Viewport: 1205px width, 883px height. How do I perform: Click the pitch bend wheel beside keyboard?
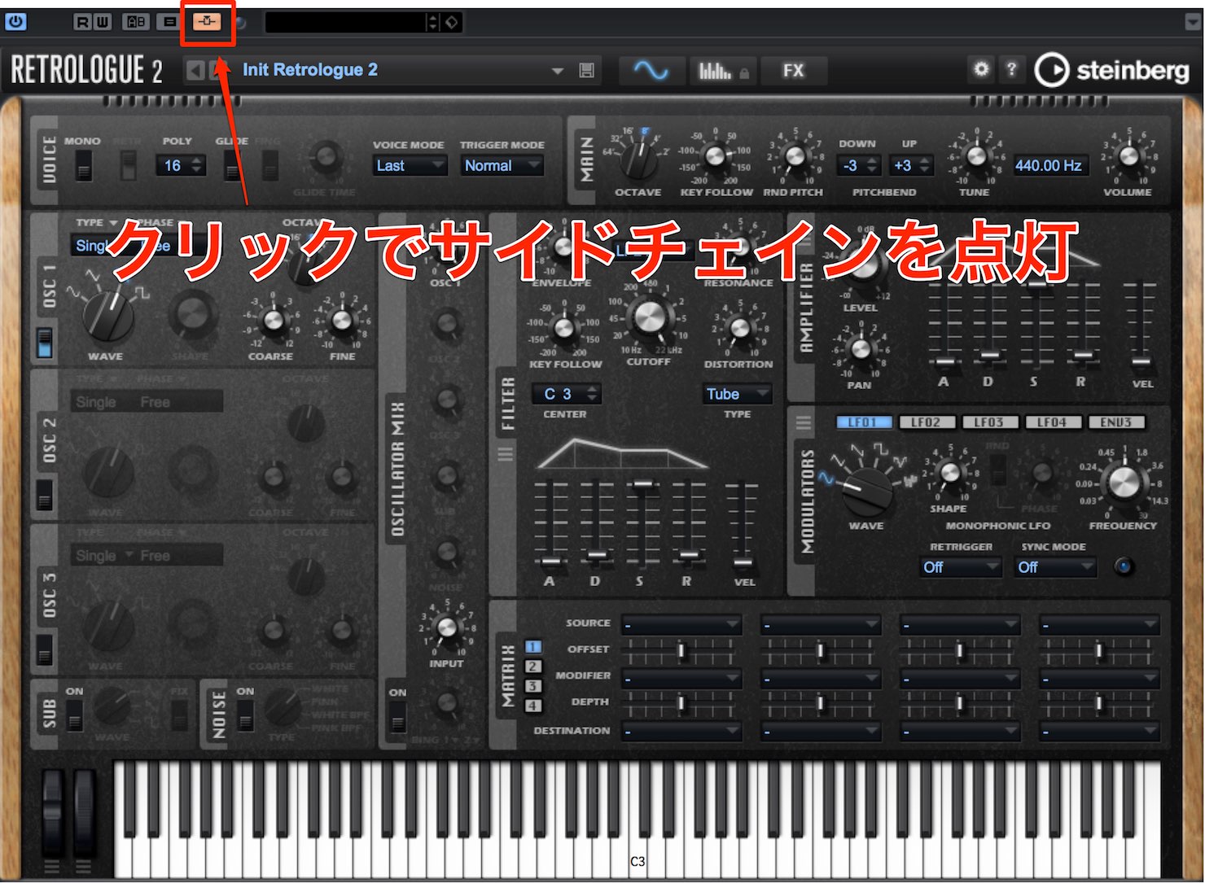coord(51,811)
